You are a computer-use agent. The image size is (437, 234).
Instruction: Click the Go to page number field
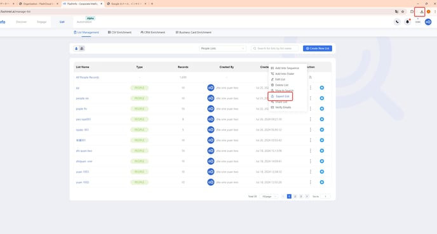325,197
